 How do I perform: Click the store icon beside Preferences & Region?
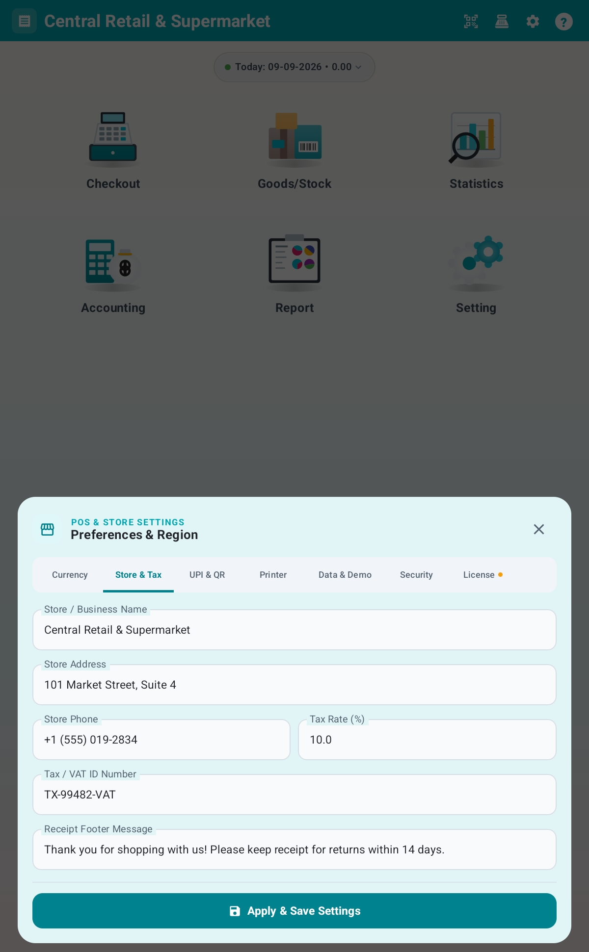(x=48, y=529)
